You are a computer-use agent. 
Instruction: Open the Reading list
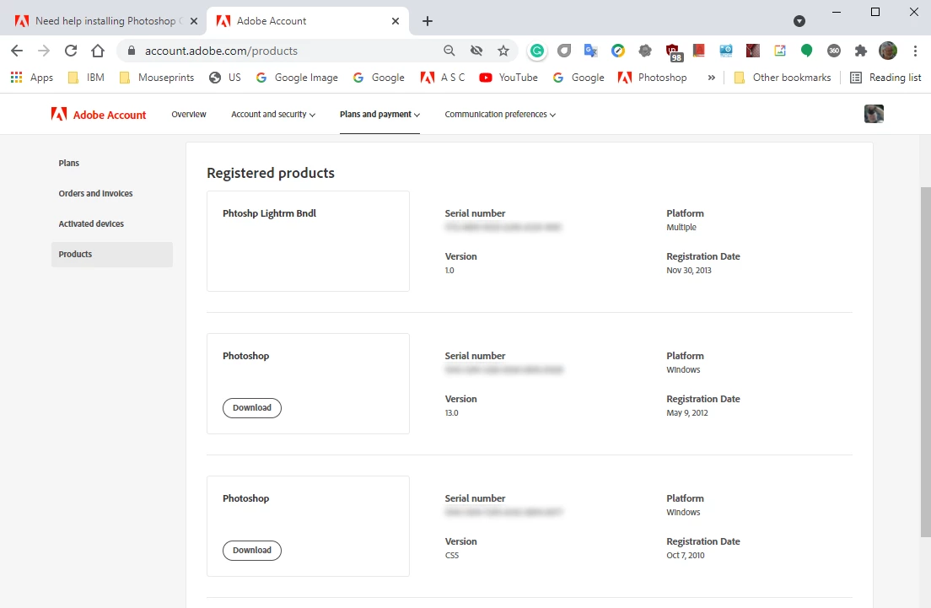885,78
